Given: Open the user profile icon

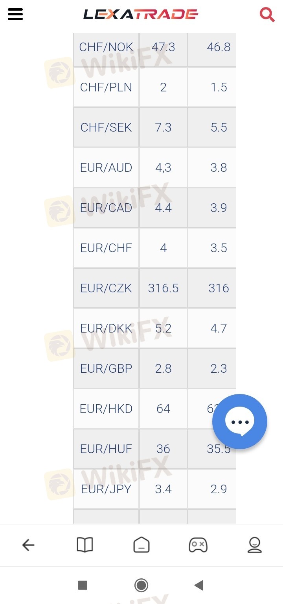Looking at the screenshot, I should coord(255,545).
